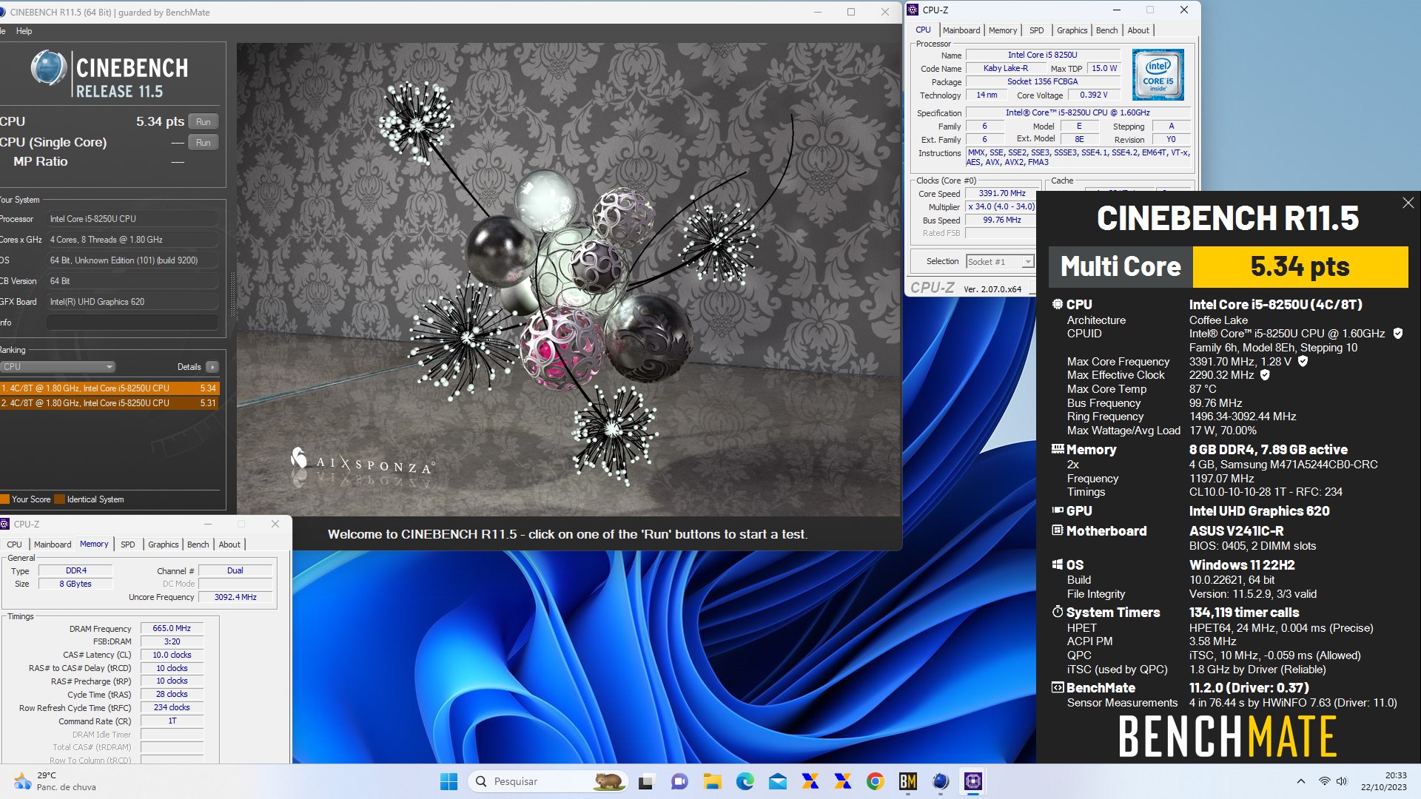Click the ranking Details arrow button
The height and width of the screenshot is (799, 1421).
click(x=212, y=367)
